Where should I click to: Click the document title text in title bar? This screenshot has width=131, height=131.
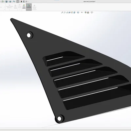89,2
